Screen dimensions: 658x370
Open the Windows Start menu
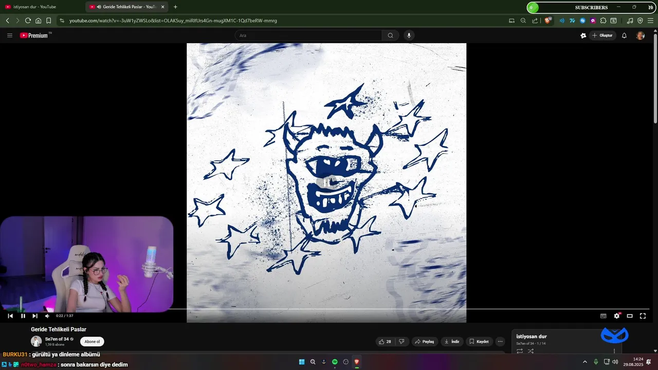pos(302,362)
